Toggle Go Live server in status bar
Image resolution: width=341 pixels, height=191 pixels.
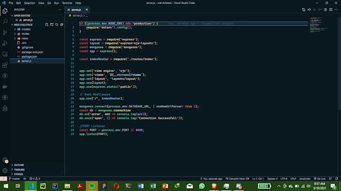coord(320,178)
